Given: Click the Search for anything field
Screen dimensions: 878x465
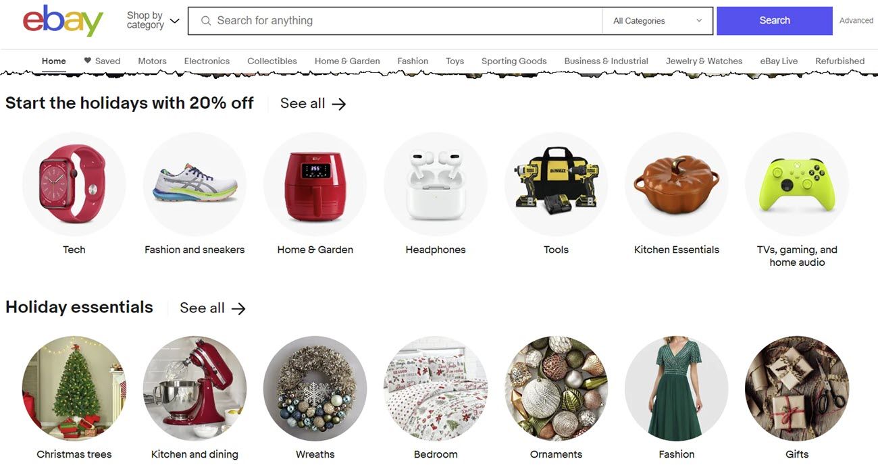Looking at the screenshot, I should (395, 21).
